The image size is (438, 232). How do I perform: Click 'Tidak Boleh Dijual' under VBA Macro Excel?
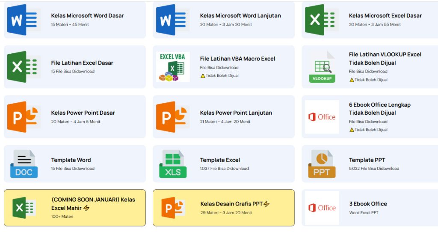(x=222, y=76)
